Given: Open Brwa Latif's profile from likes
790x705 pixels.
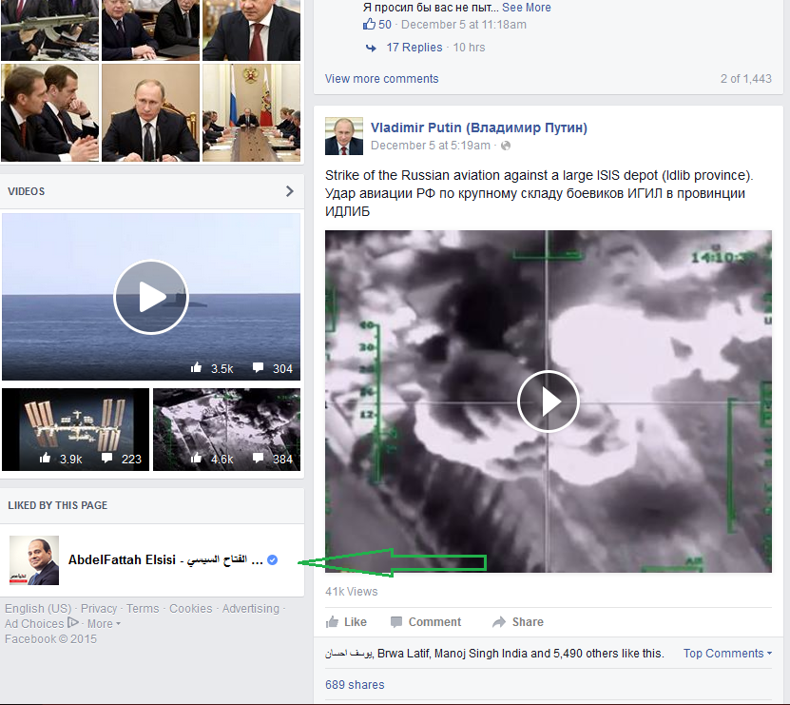Looking at the screenshot, I should tap(404, 653).
